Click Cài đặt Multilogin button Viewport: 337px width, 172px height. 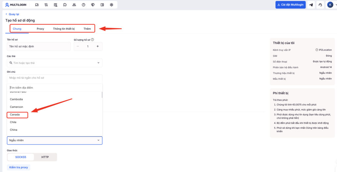(291, 5)
